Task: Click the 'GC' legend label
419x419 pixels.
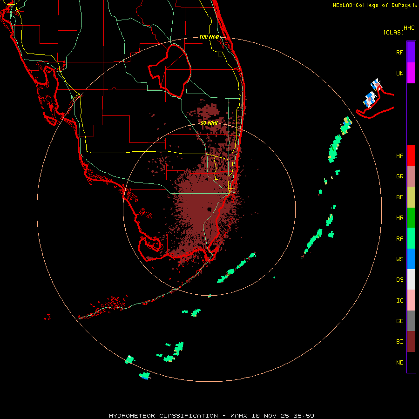Action: tap(399, 321)
